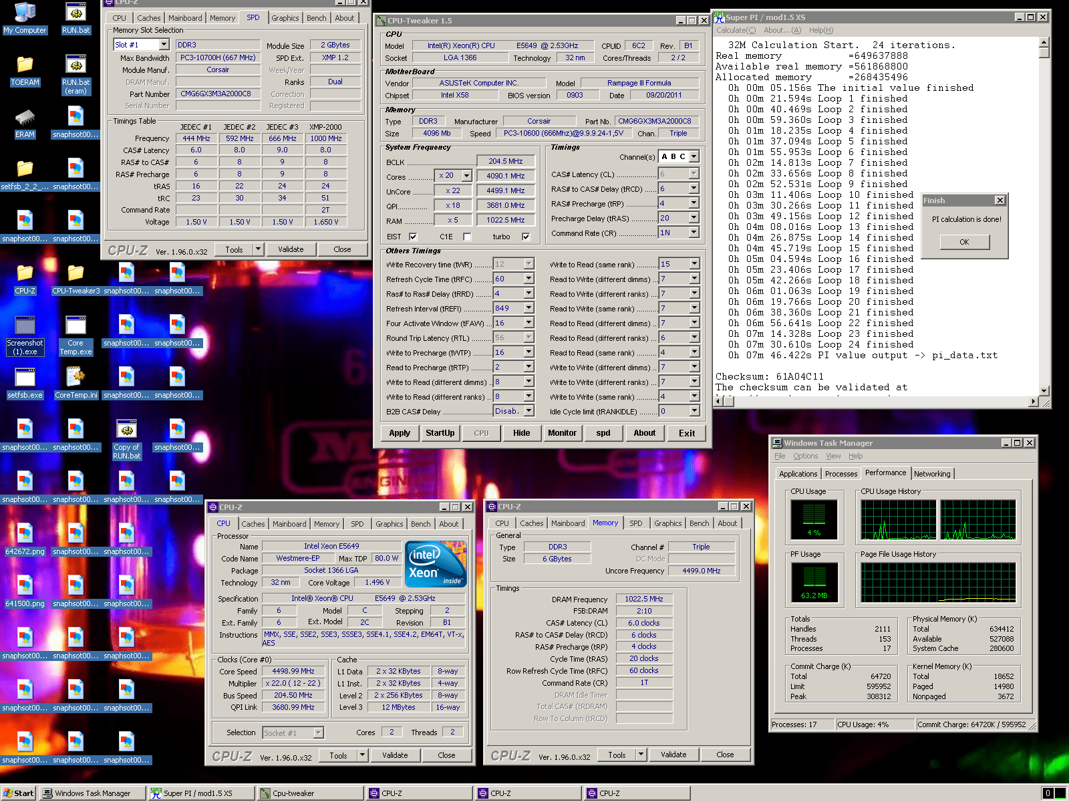
Task: Click the CPU Usage gauge in Task Manager
Action: pos(814,519)
